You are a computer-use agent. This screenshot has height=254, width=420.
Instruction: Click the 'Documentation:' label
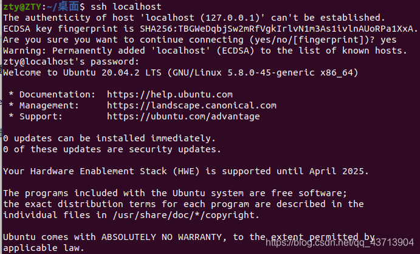[57, 94]
